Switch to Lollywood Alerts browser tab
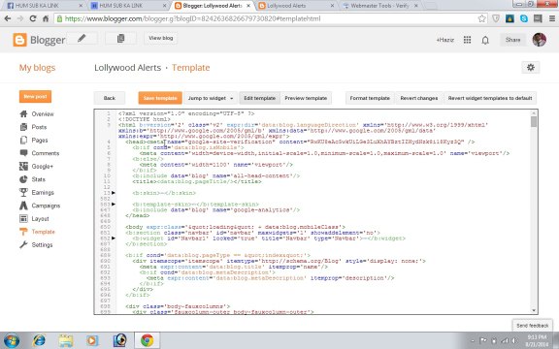This screenshot has width=559, height=349. [x=297, y=6]
